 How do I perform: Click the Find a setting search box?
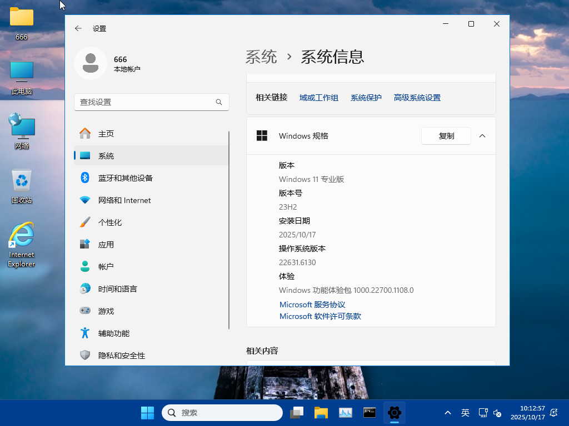point(146,102)
